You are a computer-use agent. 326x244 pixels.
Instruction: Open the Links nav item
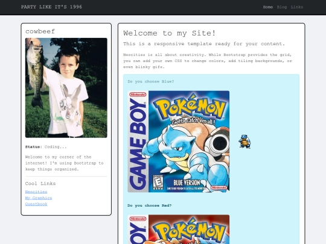click(x=297, y=7)
